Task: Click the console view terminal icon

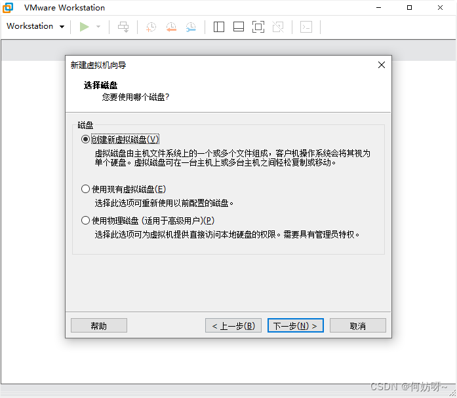Action: 306,27
